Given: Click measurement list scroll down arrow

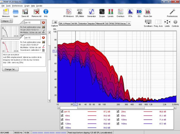Looking at the screenshot, I should point(49,101).
